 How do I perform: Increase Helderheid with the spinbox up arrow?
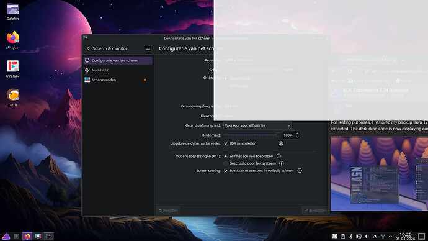[x=297, y=134]
